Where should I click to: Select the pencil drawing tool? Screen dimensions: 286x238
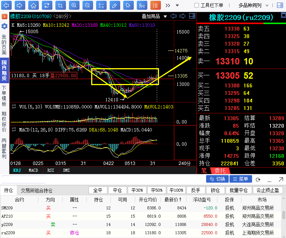115,5
